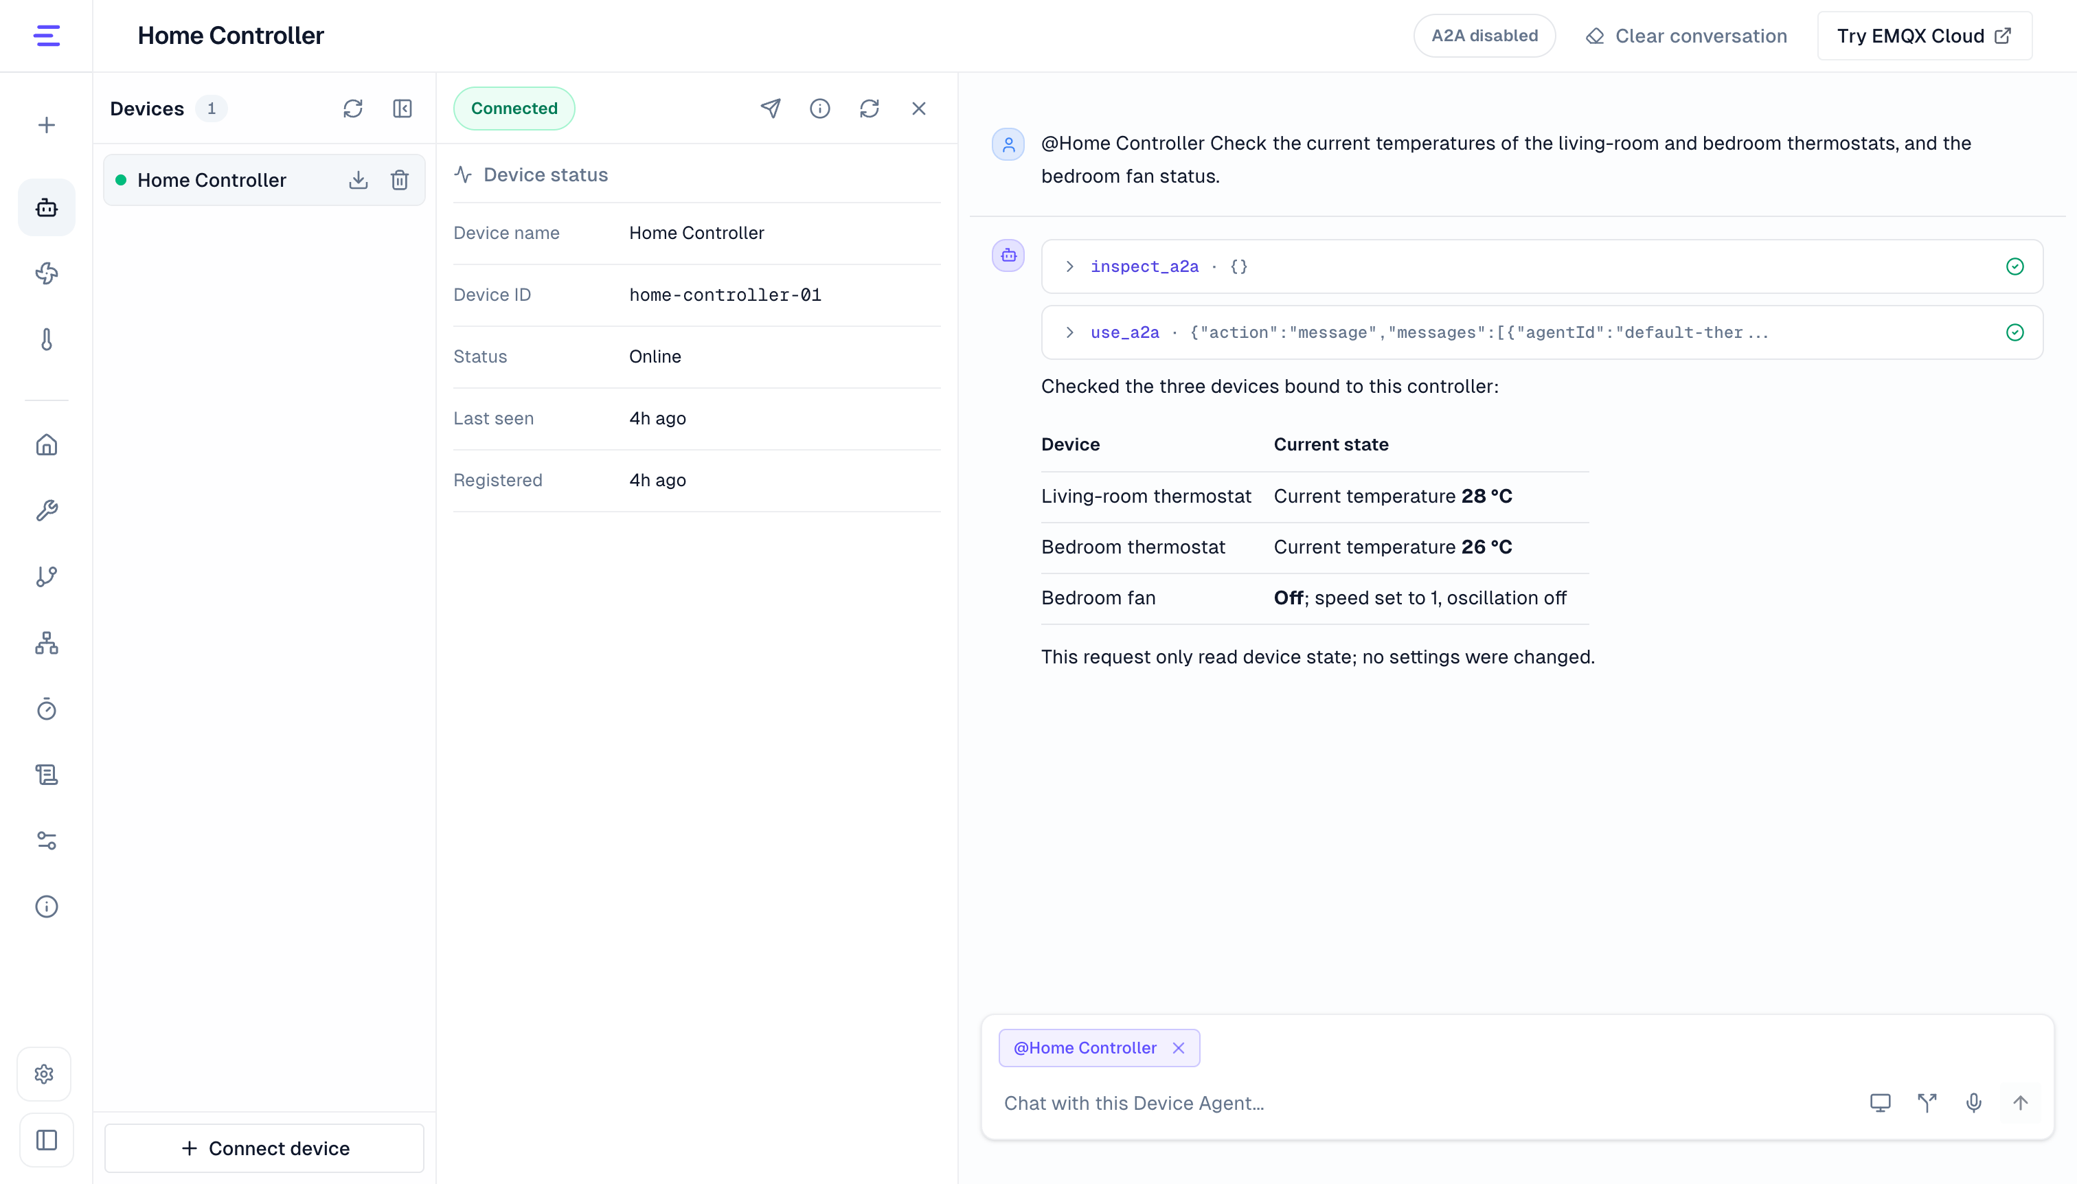Open the hamburger menu icon
This screenshot has height=1184, width=2077.
click(x=46, y=36)
